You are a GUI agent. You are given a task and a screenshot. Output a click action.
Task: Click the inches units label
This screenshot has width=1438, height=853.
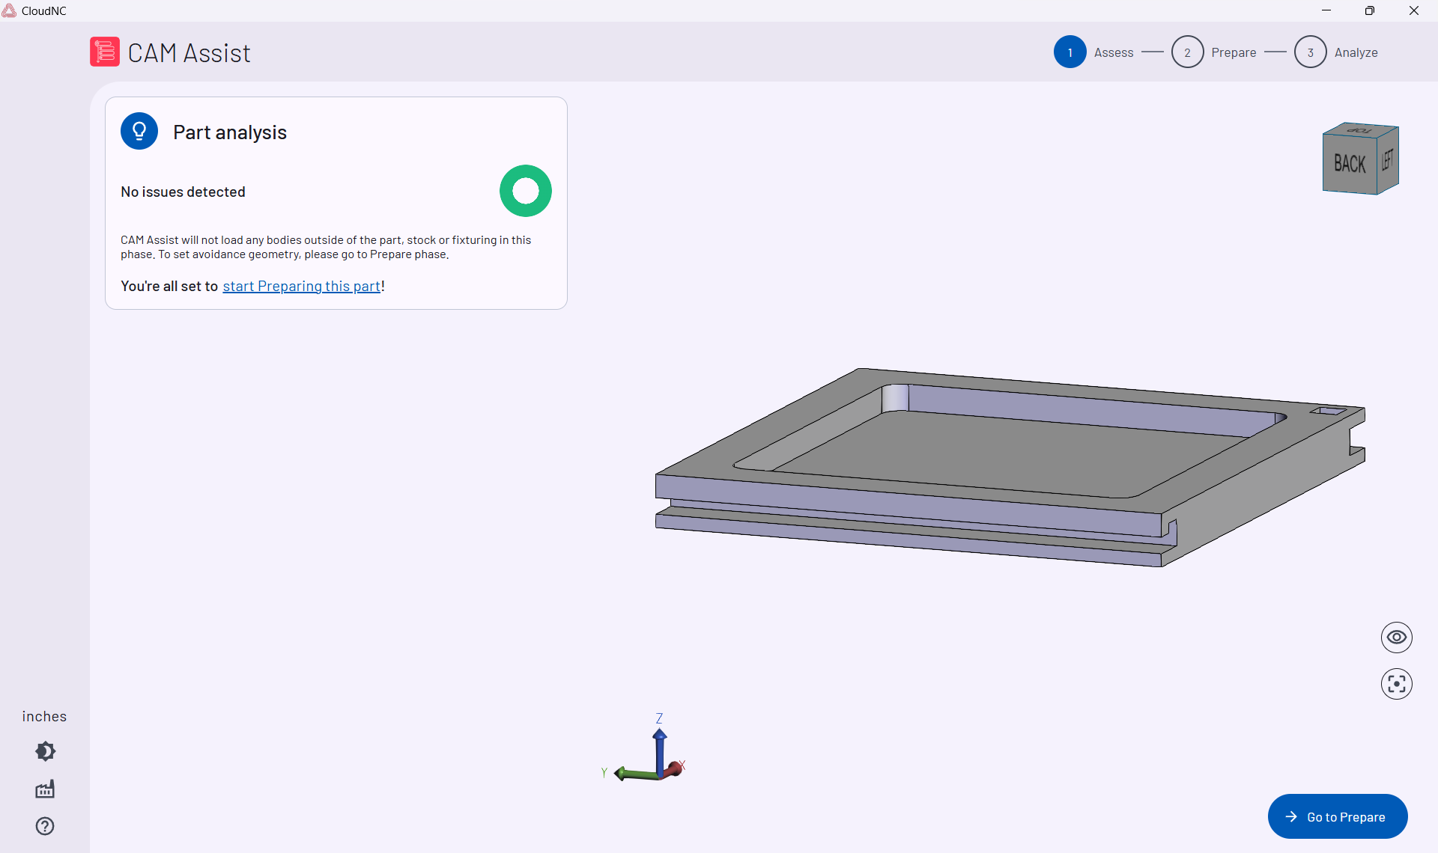point(44,716)
